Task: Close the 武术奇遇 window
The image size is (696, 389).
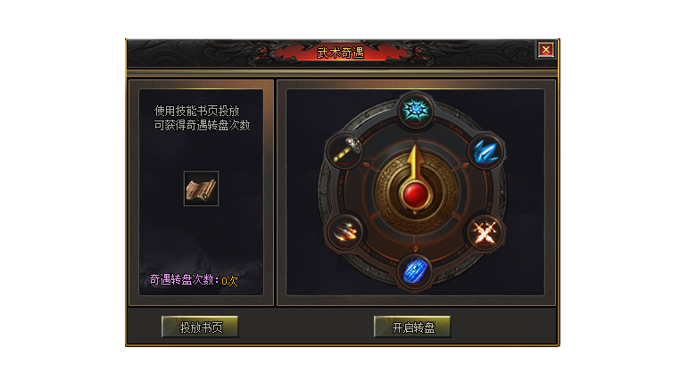Action: (546, 50)
